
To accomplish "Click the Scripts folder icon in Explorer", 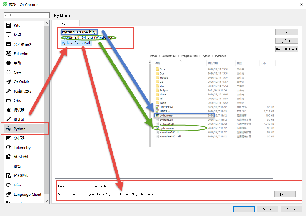I will point(157,90).
